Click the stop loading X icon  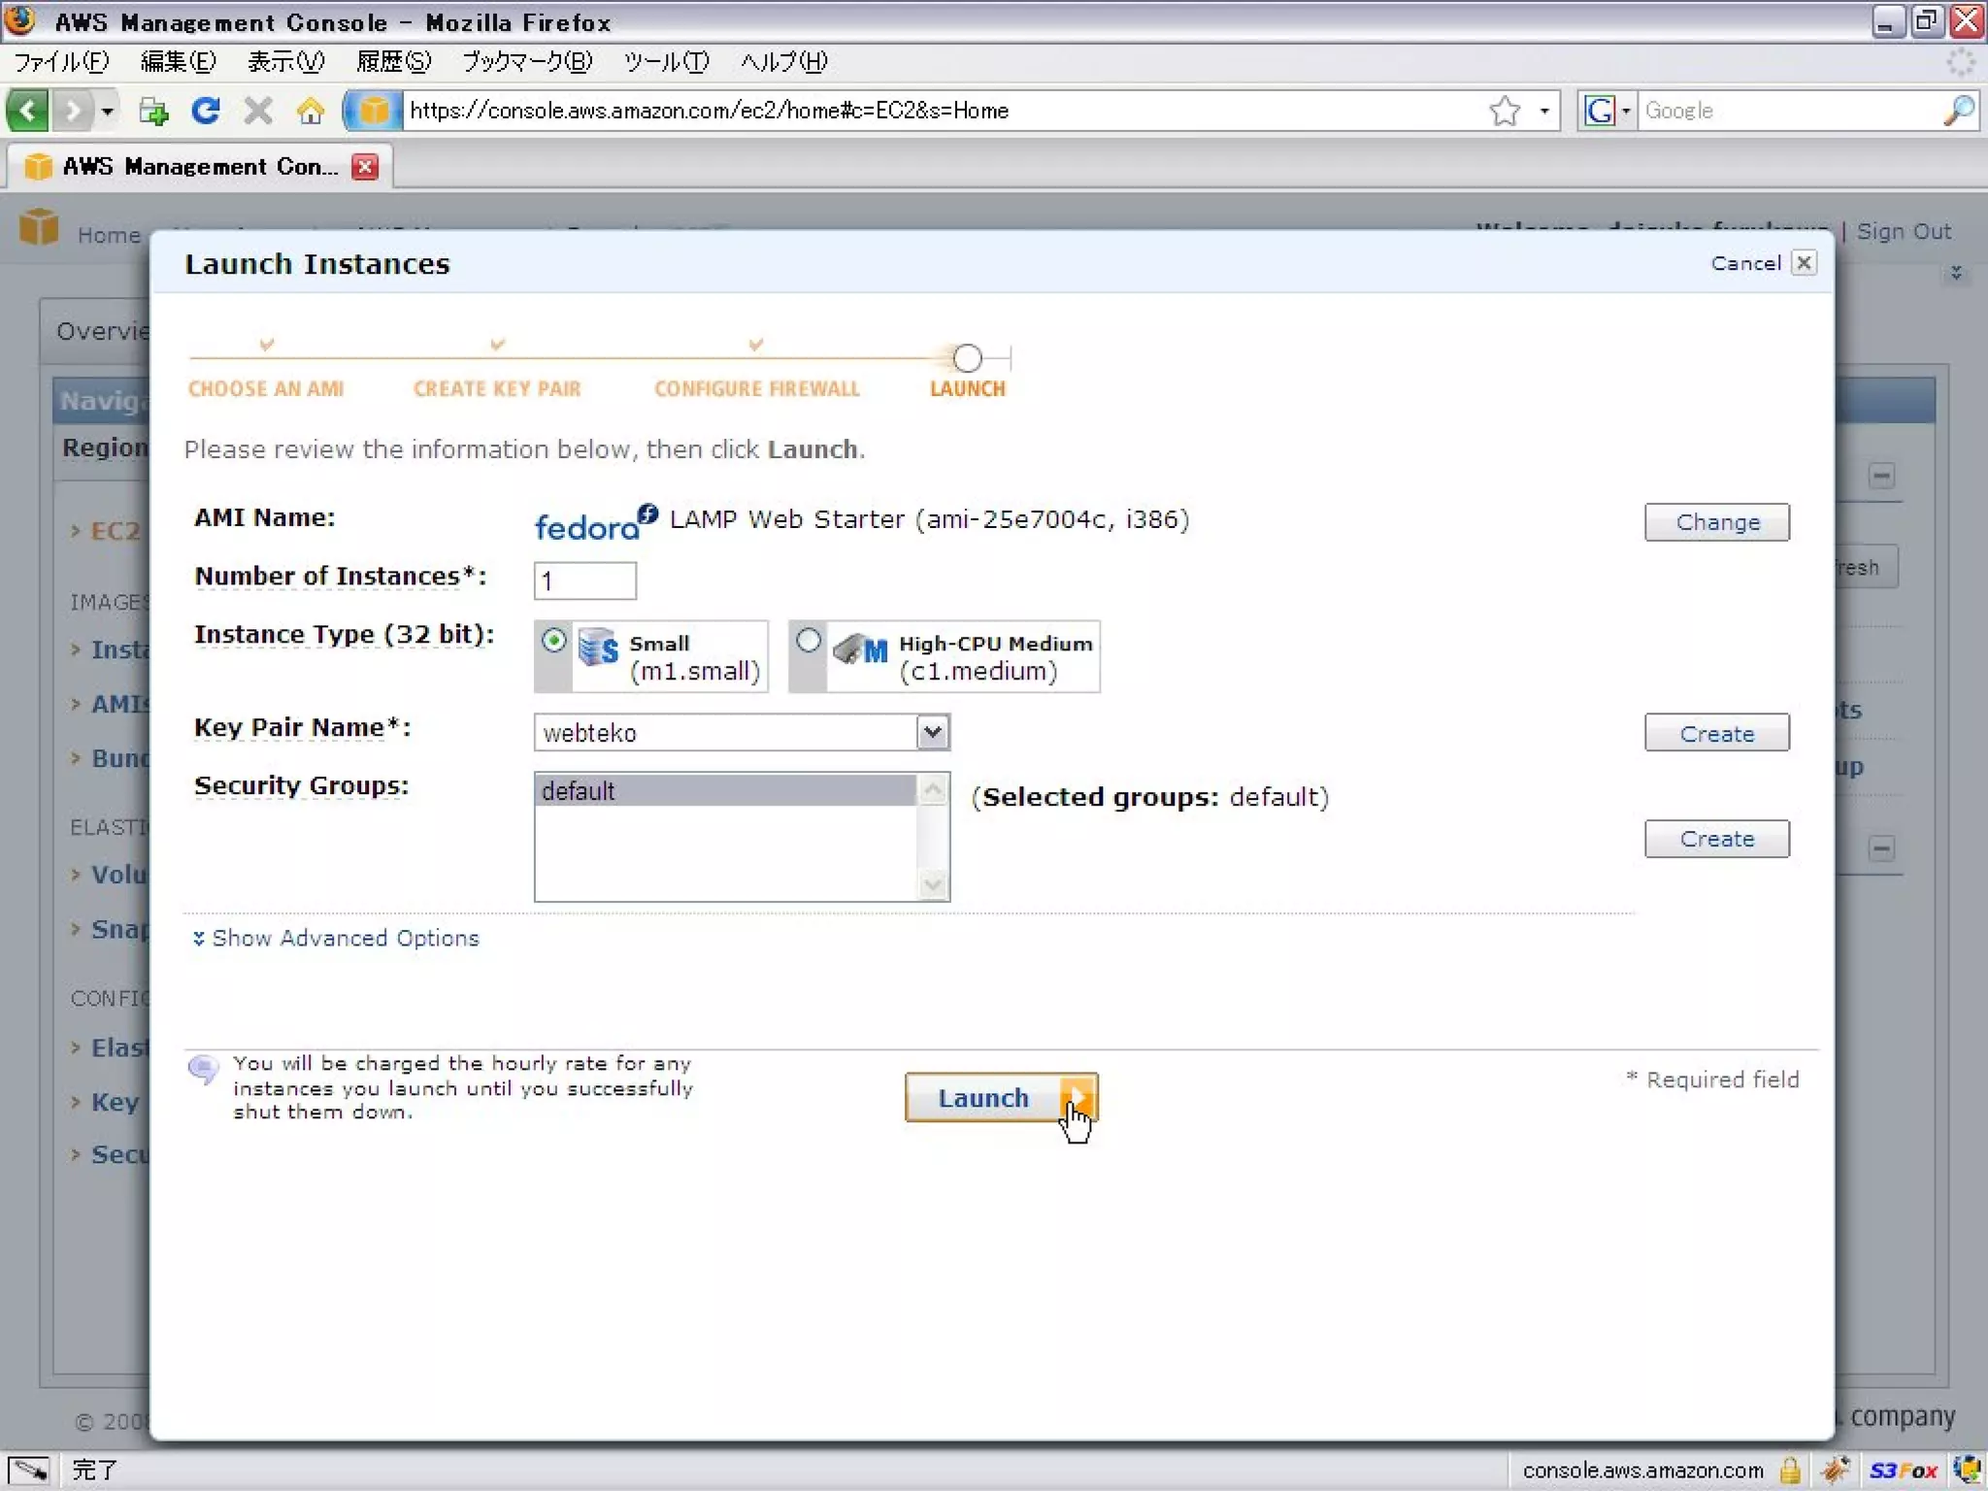coord(257,111)
